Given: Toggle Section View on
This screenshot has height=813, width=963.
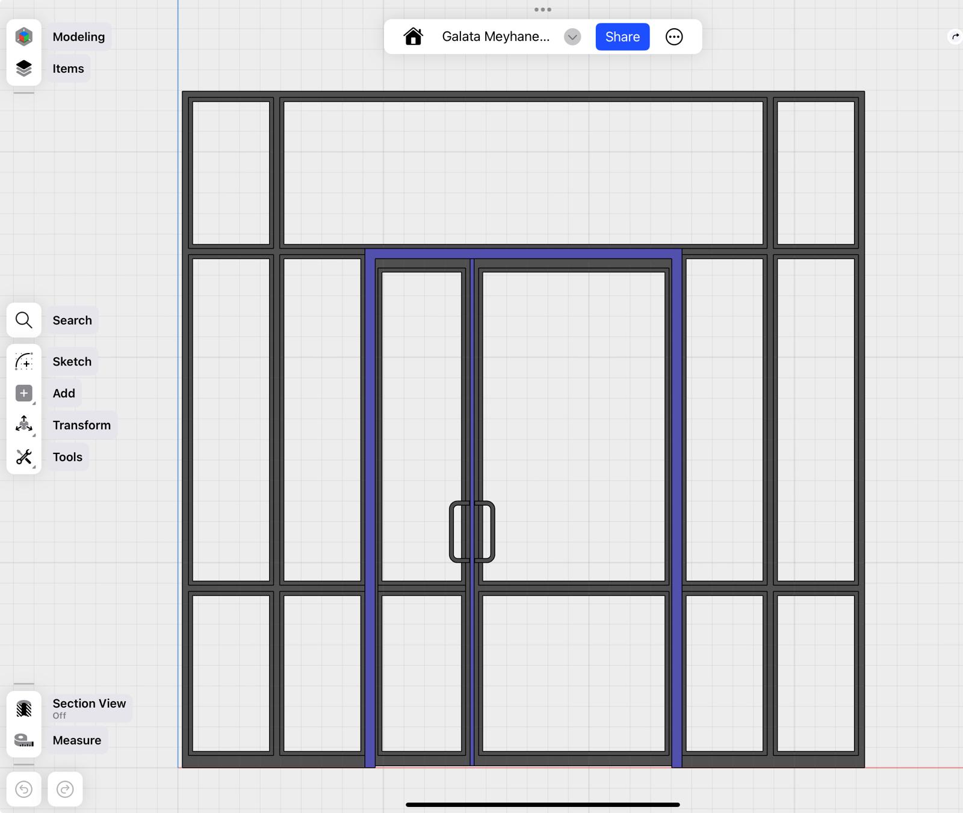Looking at the screenshot, I should click(x=23, y=708).
